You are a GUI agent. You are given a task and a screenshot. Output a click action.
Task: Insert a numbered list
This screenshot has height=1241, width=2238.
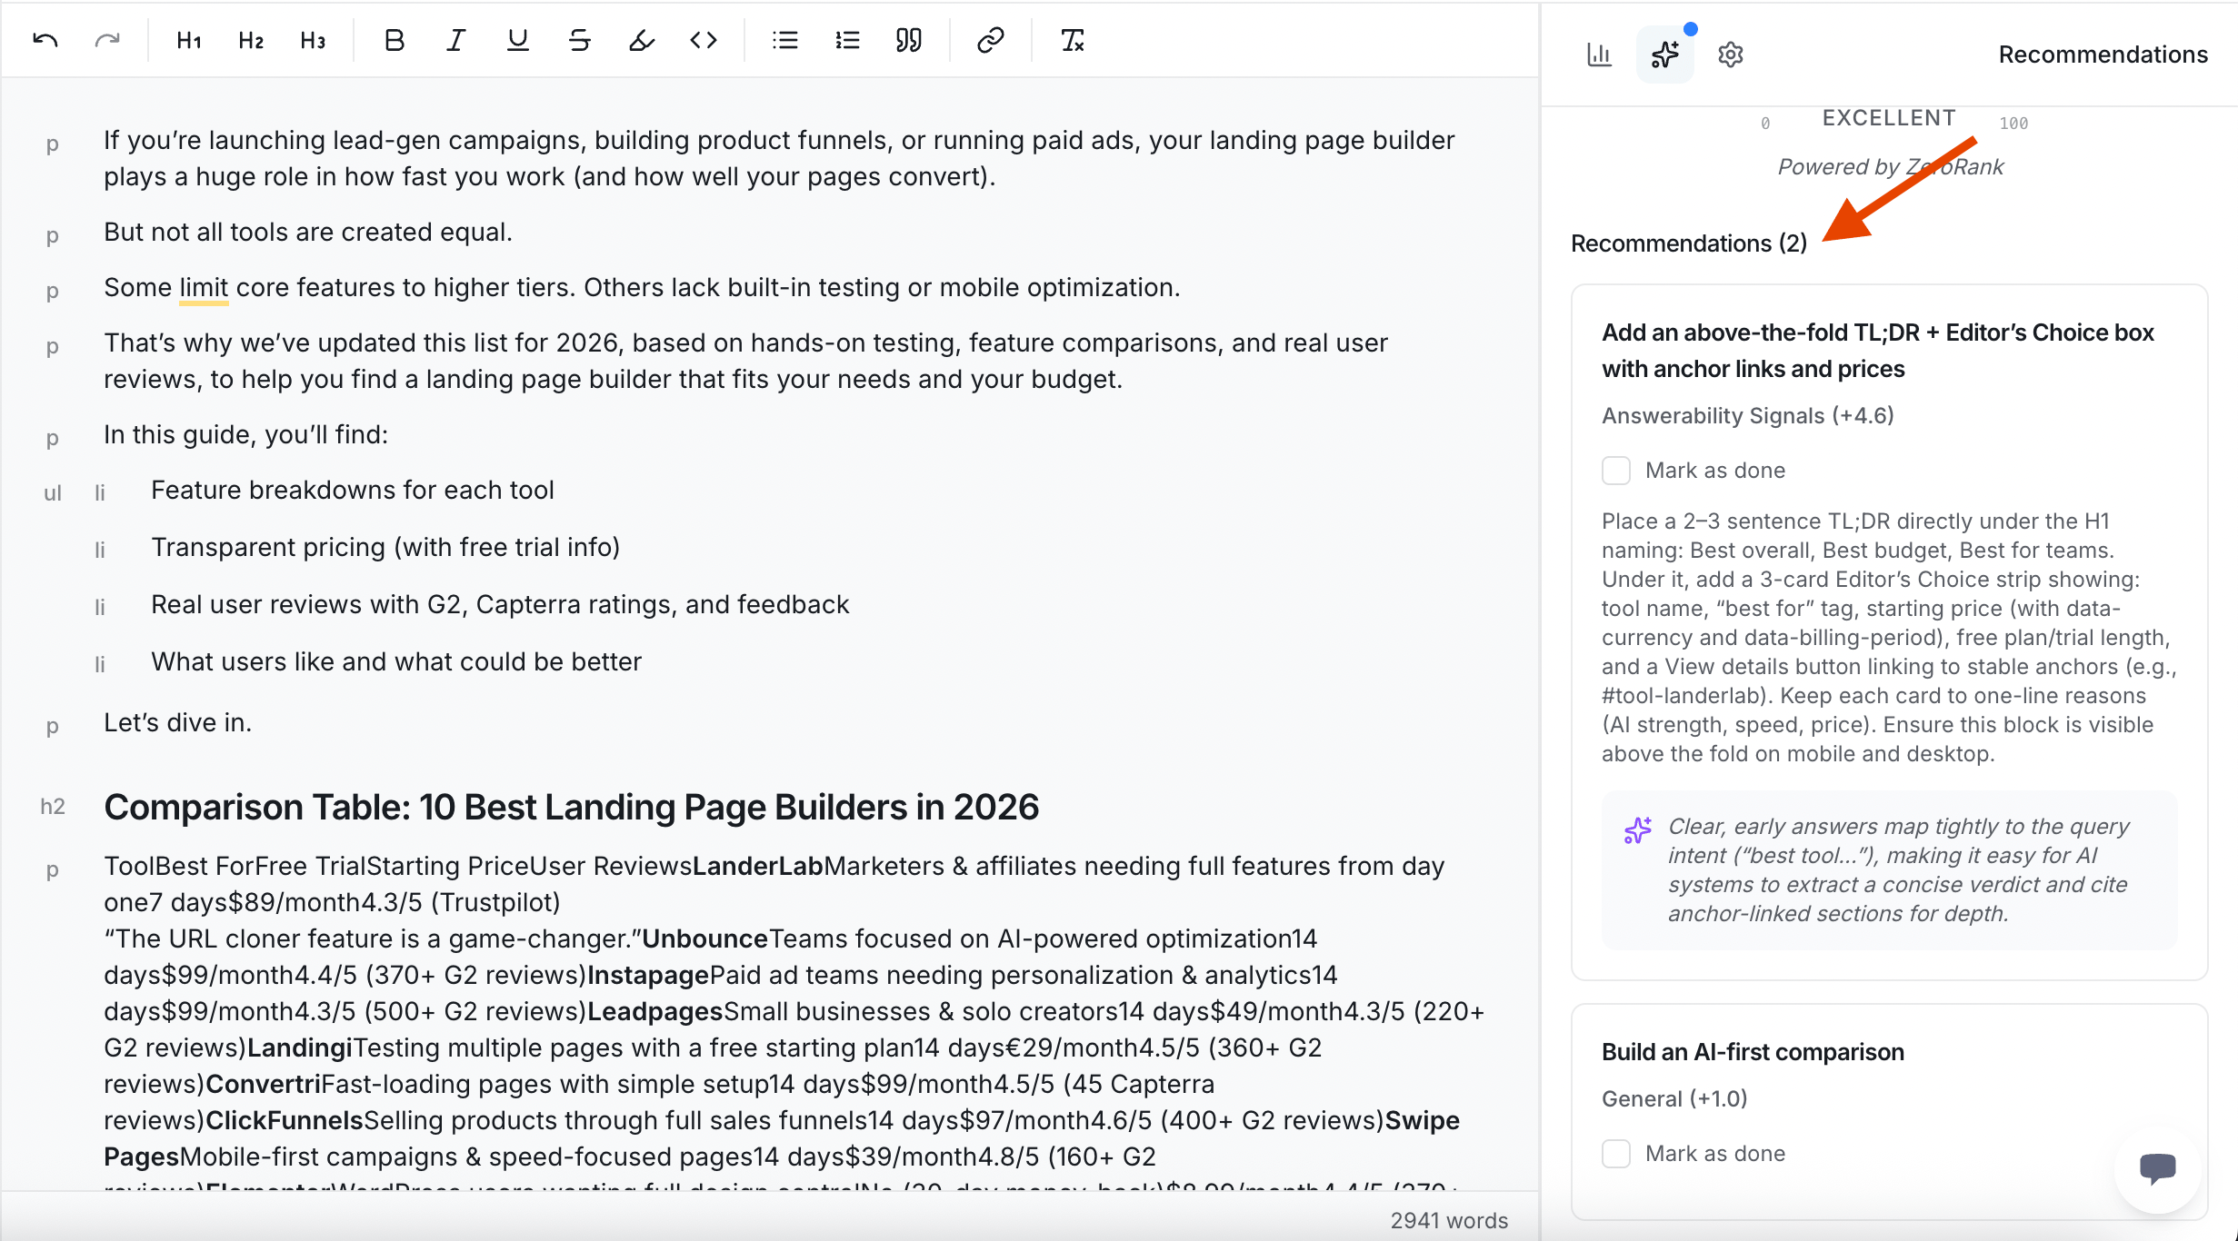pos(847,41)
